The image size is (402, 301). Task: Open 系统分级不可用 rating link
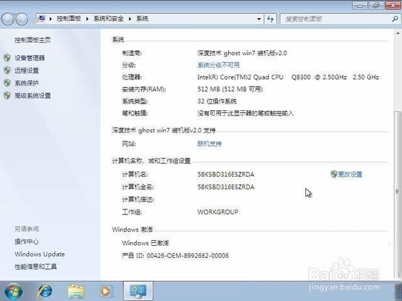[x=219, y=65]
